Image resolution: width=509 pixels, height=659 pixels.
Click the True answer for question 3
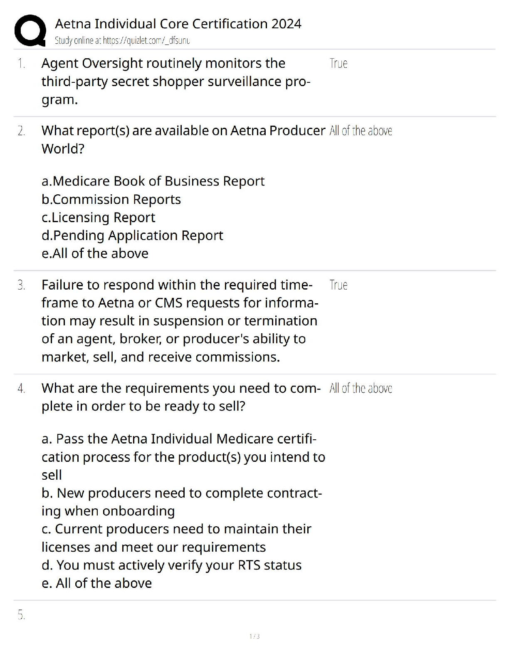(339, 285)
